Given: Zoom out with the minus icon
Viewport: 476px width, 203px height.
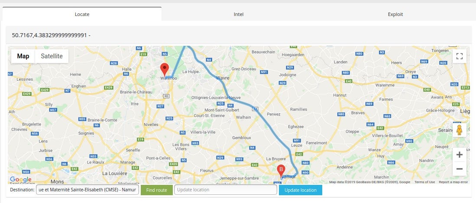Looking at the screenshot, I should click(459, 169).
